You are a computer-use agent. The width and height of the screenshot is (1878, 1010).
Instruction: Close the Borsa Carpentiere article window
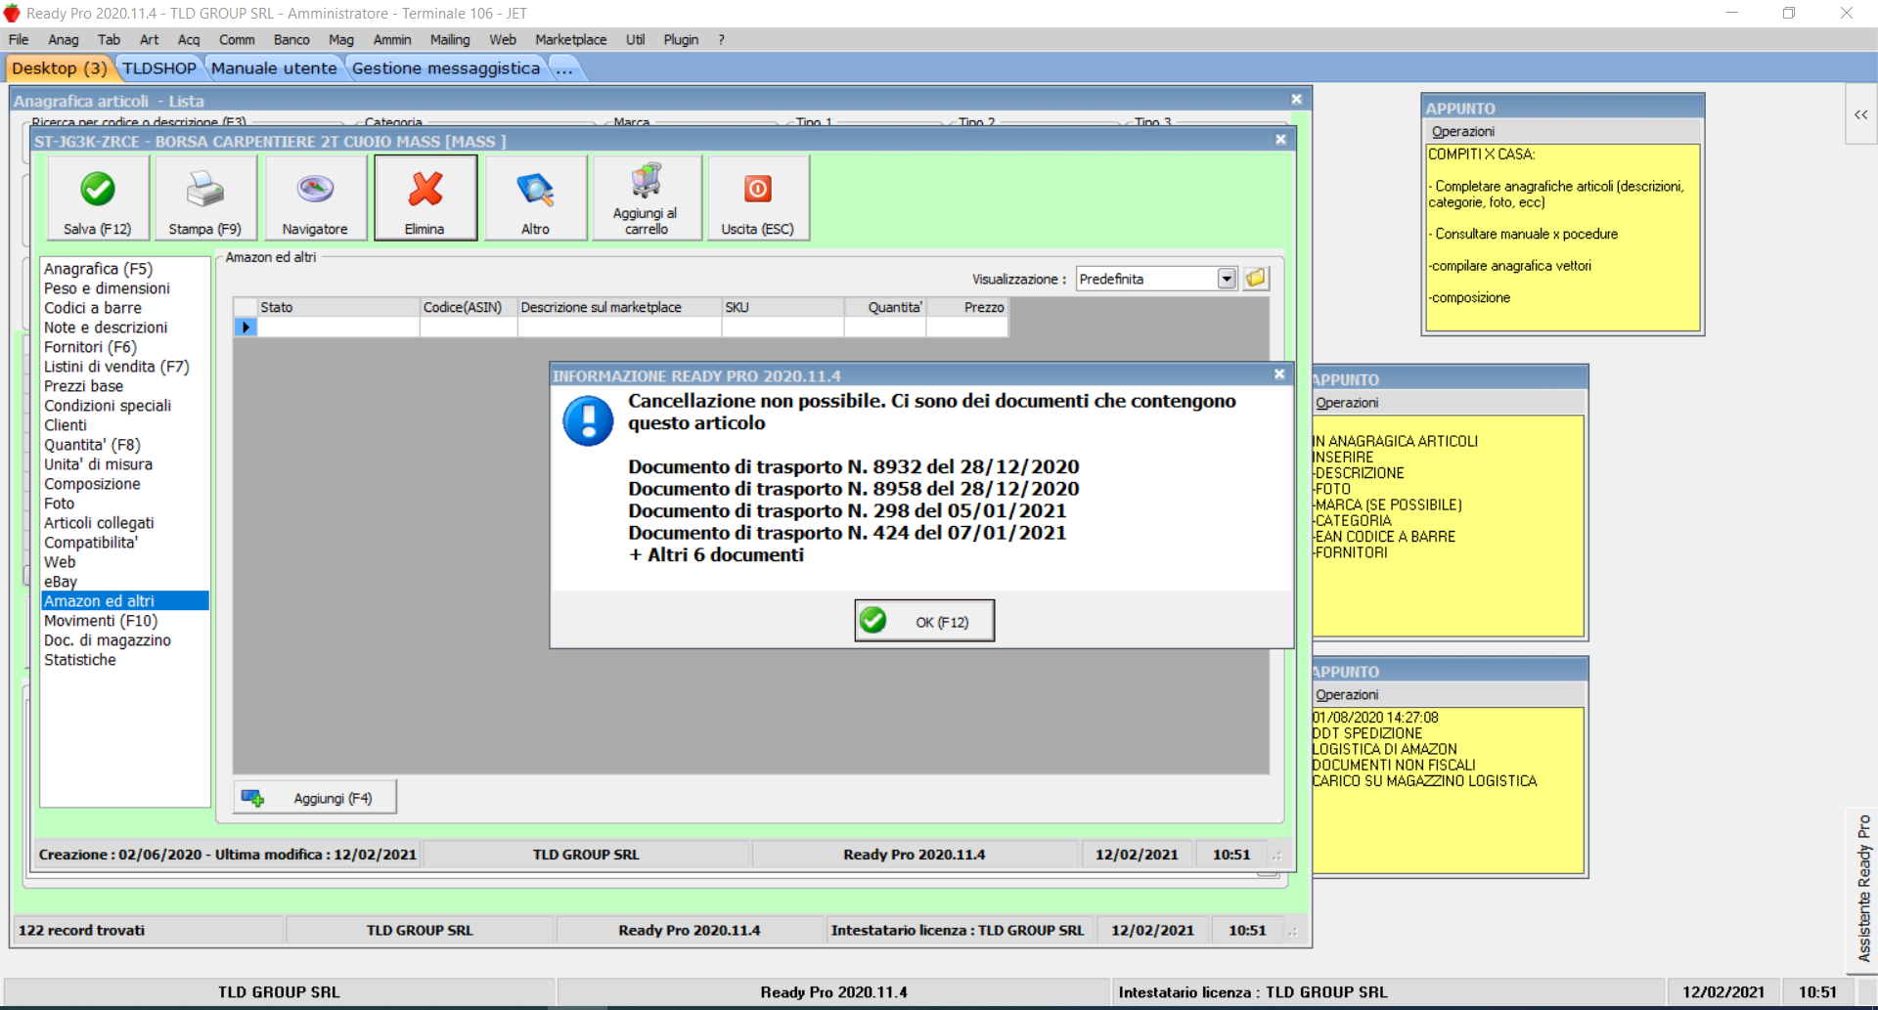(1280, 140)
